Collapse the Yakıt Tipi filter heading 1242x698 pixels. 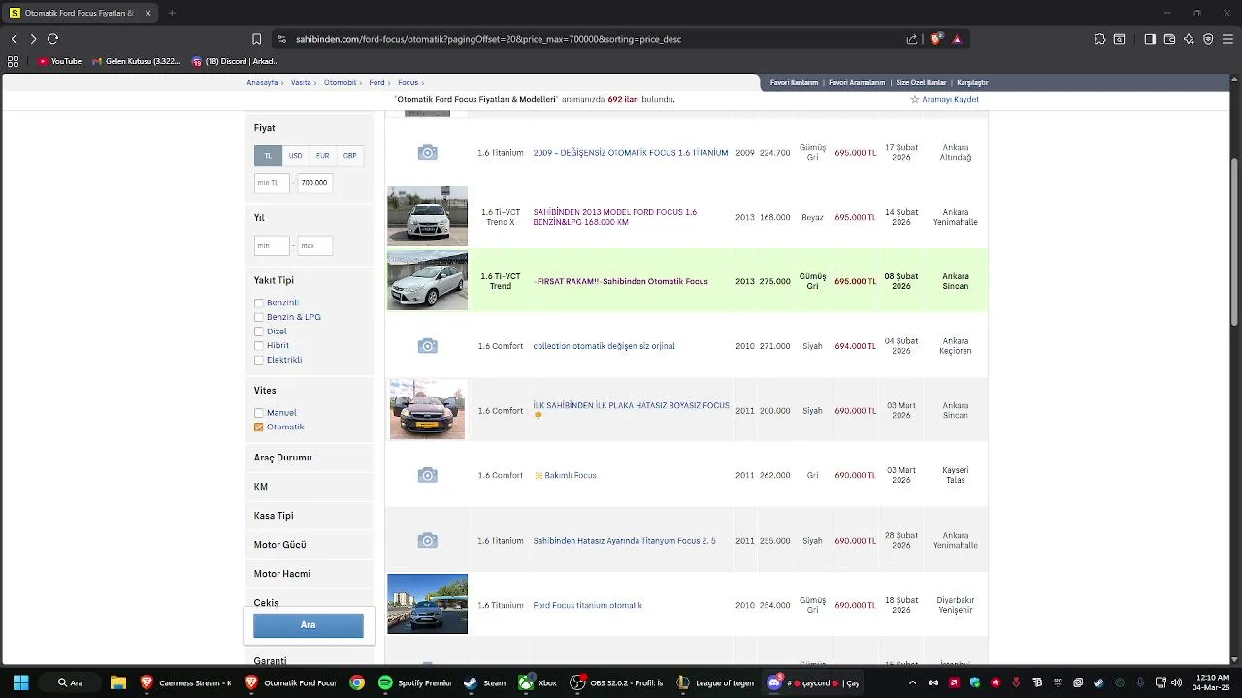coord(274,280)
